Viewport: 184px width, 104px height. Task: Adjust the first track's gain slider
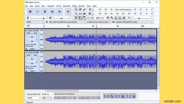32,37
